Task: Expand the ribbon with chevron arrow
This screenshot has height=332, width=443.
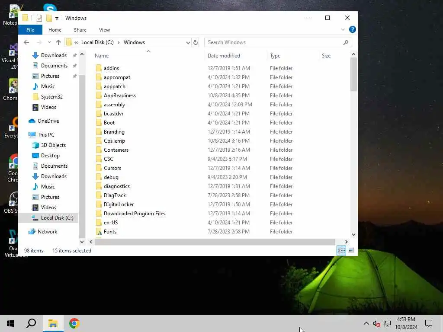Action: [x=343, y=30]
